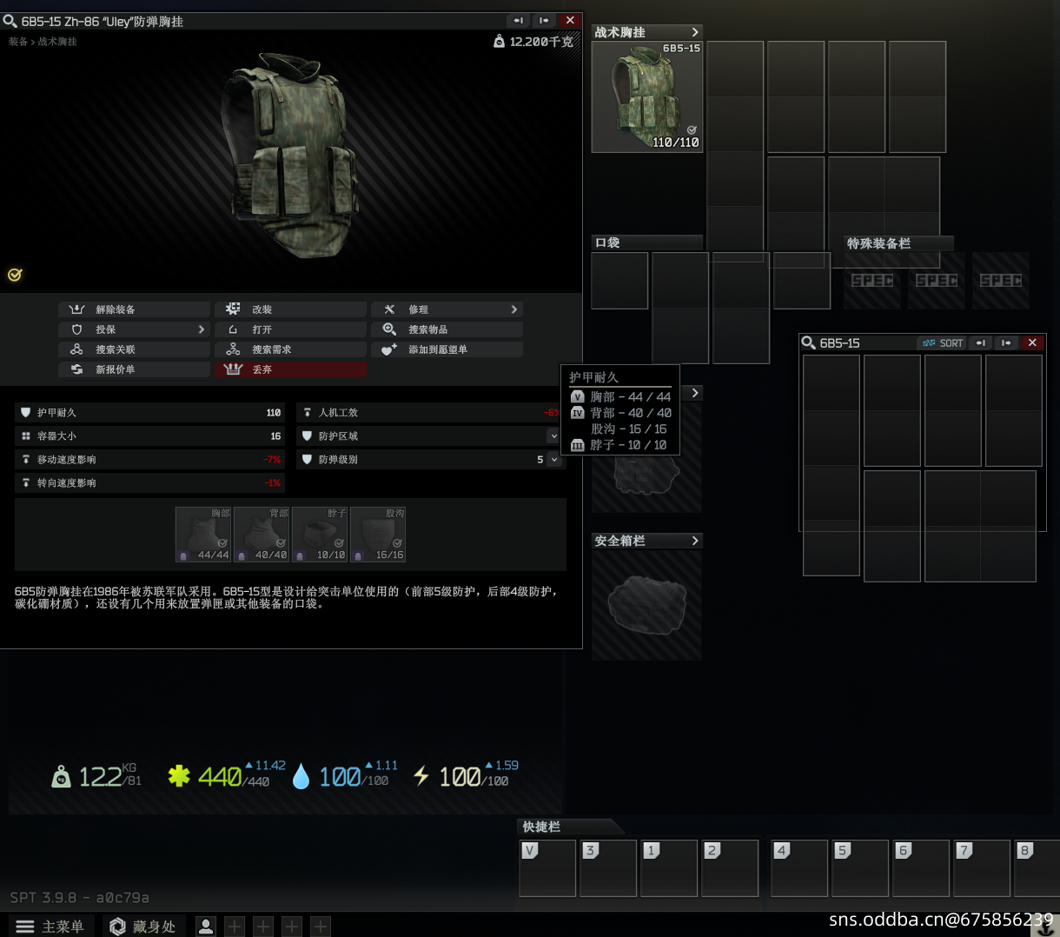Click the crossed tools icon beside 修理
Viewport: 1060px width, 937px height.
click(389, 309)
